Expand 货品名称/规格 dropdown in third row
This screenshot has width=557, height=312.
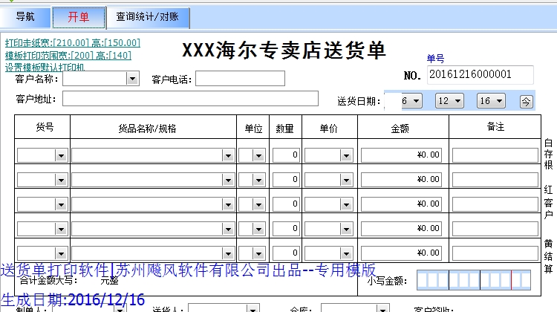[228, 204]
